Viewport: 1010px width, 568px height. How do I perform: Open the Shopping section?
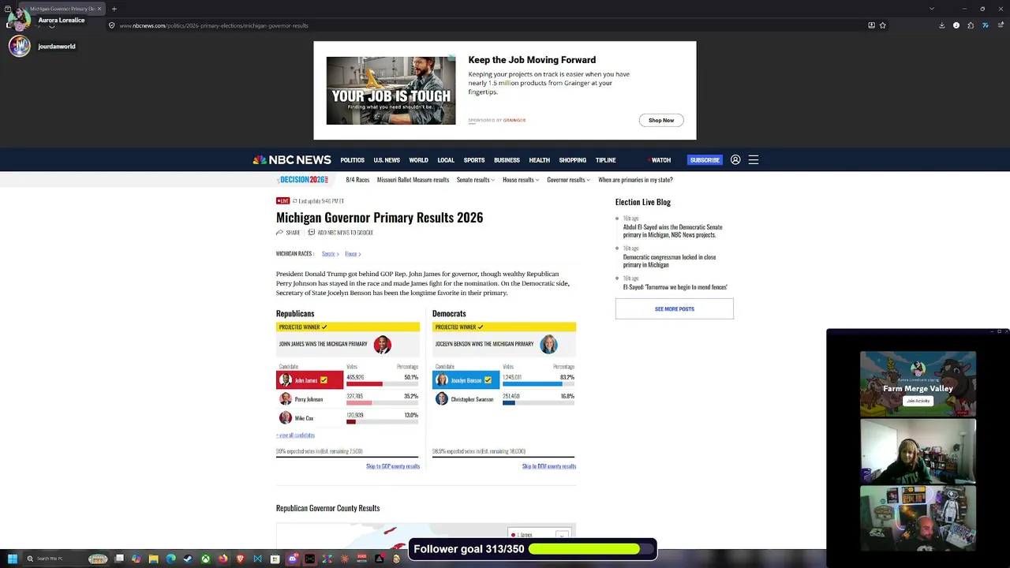572,160
